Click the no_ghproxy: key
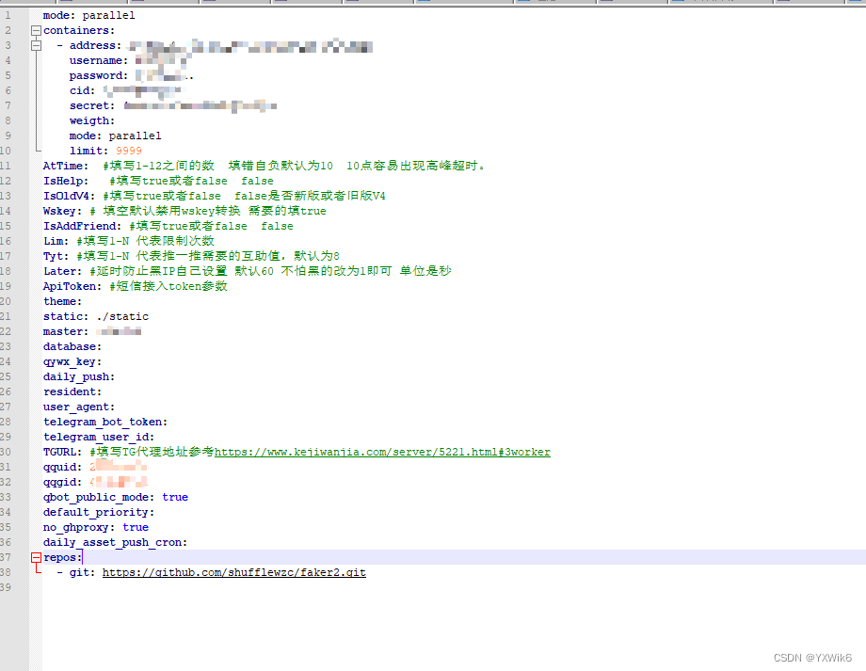The width and height of the screenshot is (866, 671). (x=79, y=527)
